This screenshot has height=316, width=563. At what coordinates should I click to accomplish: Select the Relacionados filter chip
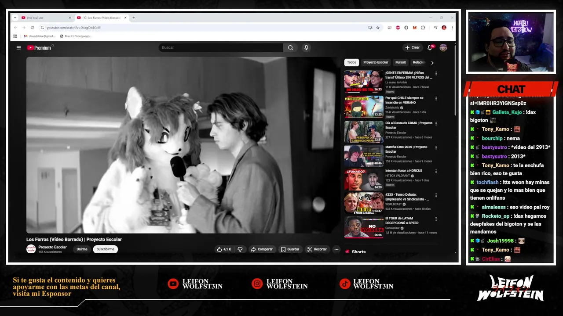418,62
